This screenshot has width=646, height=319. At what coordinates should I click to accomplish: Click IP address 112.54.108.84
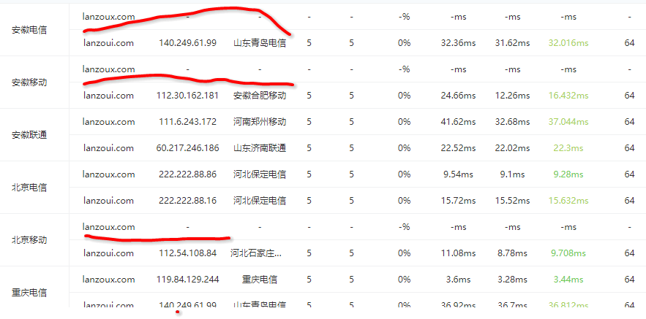coord(188,253)
